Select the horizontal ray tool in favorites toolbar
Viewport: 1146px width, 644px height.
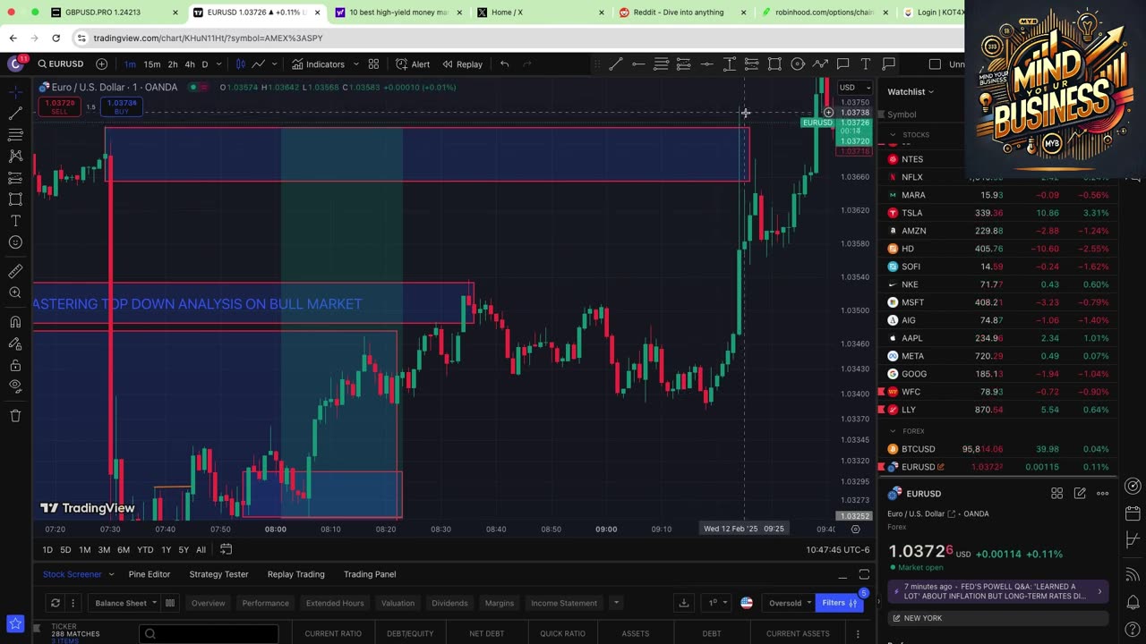[638, 64]
